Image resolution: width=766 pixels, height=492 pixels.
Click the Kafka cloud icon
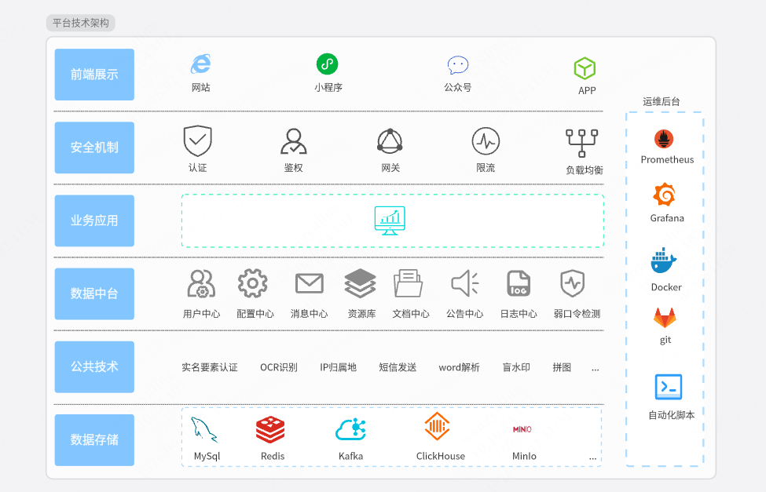click(350, 429)
